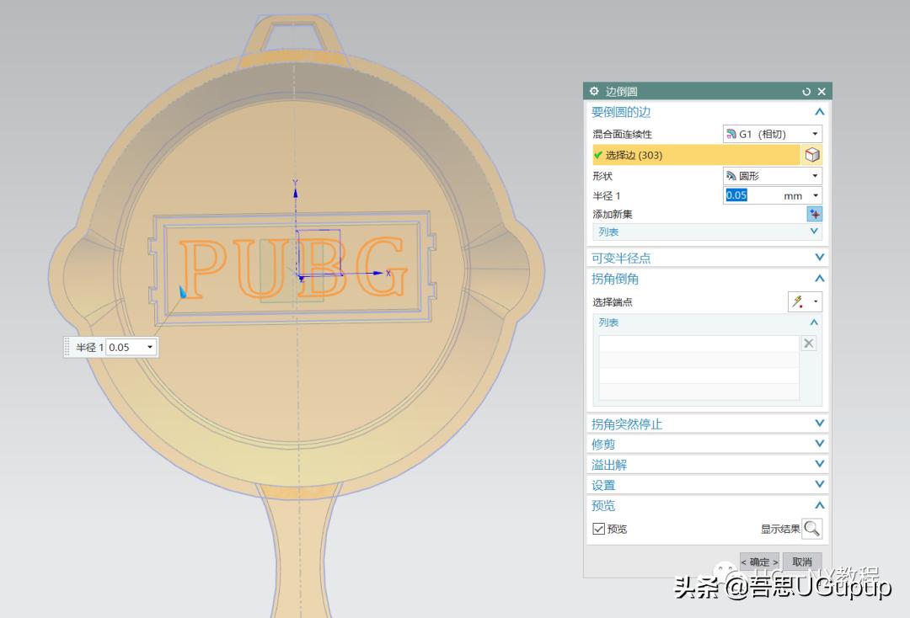Screen dimensions: 910x618
Task: Click the 边倒圆 dialog settings gear icon
Action: 594,92
